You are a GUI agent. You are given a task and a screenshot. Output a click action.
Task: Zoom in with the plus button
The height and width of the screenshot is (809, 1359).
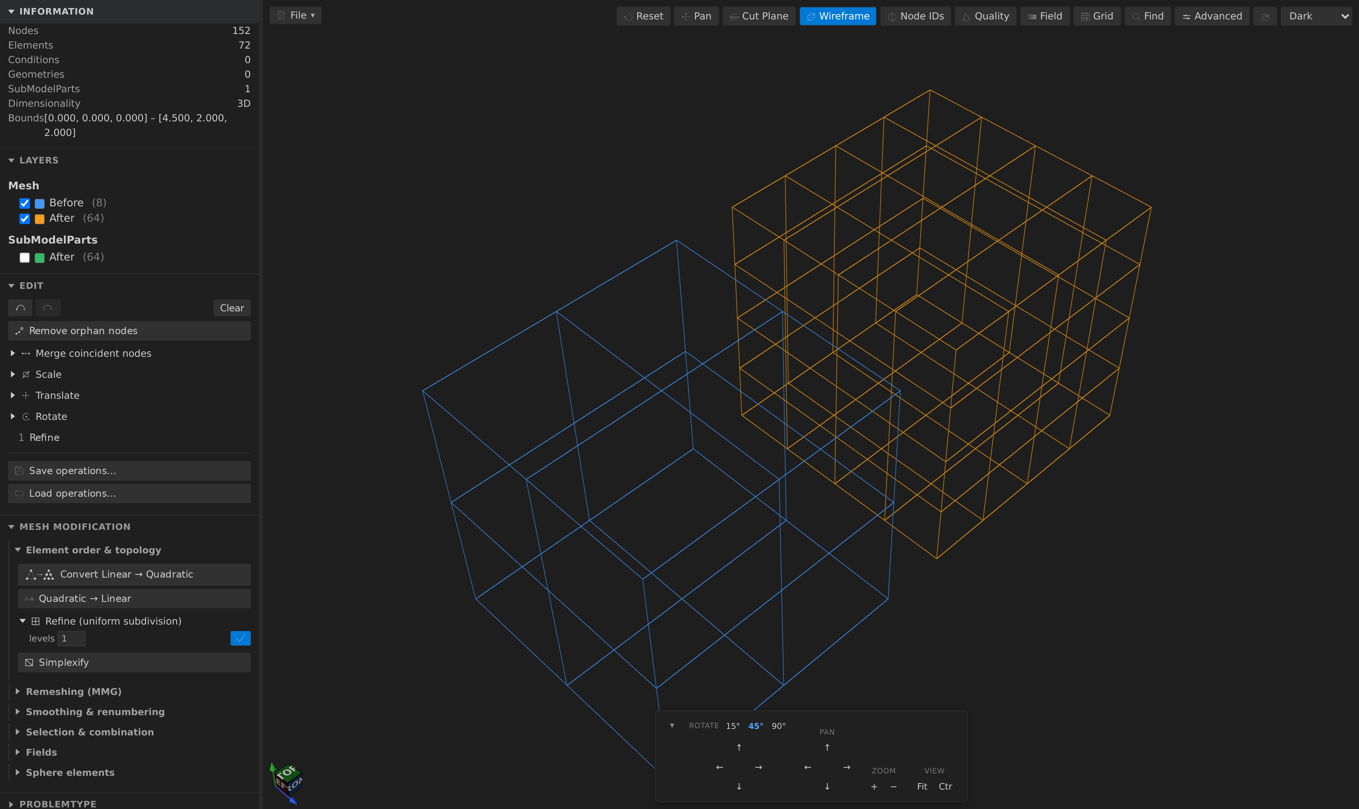click(874, 786)
